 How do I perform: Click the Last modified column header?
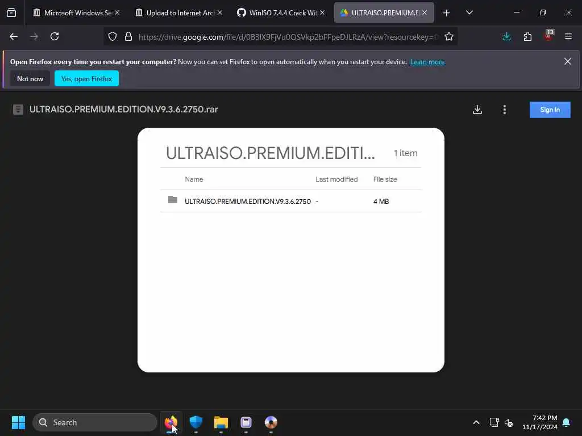click(x=336, y=179)
